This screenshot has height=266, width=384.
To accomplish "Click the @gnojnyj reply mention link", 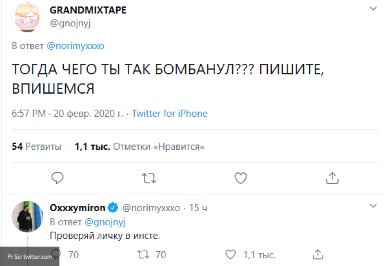I will [106, 222].
